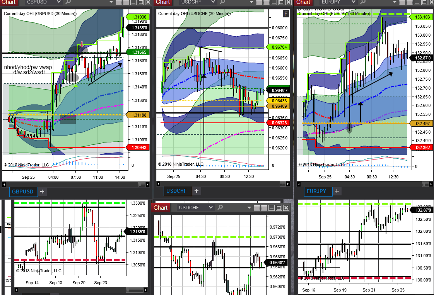Click first gray link button in GBPUSD window

119,2
